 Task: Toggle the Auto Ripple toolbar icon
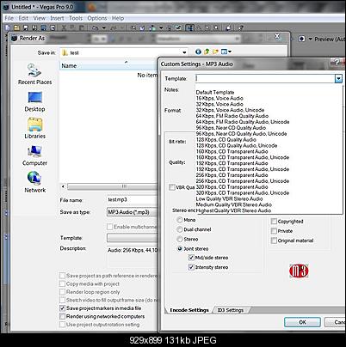(x=152, y=27)
